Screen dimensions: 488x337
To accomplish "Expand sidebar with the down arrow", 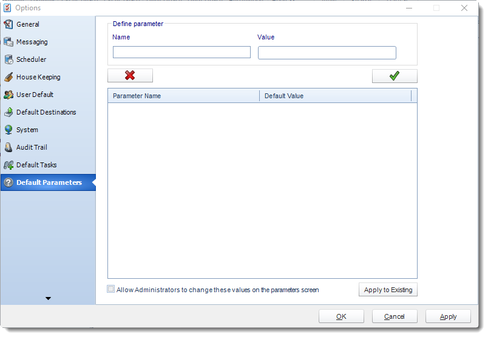I will [x=48, y=298].
